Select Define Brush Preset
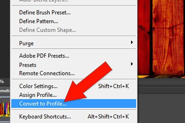The image size is (185, 123). tap(45, 12)
